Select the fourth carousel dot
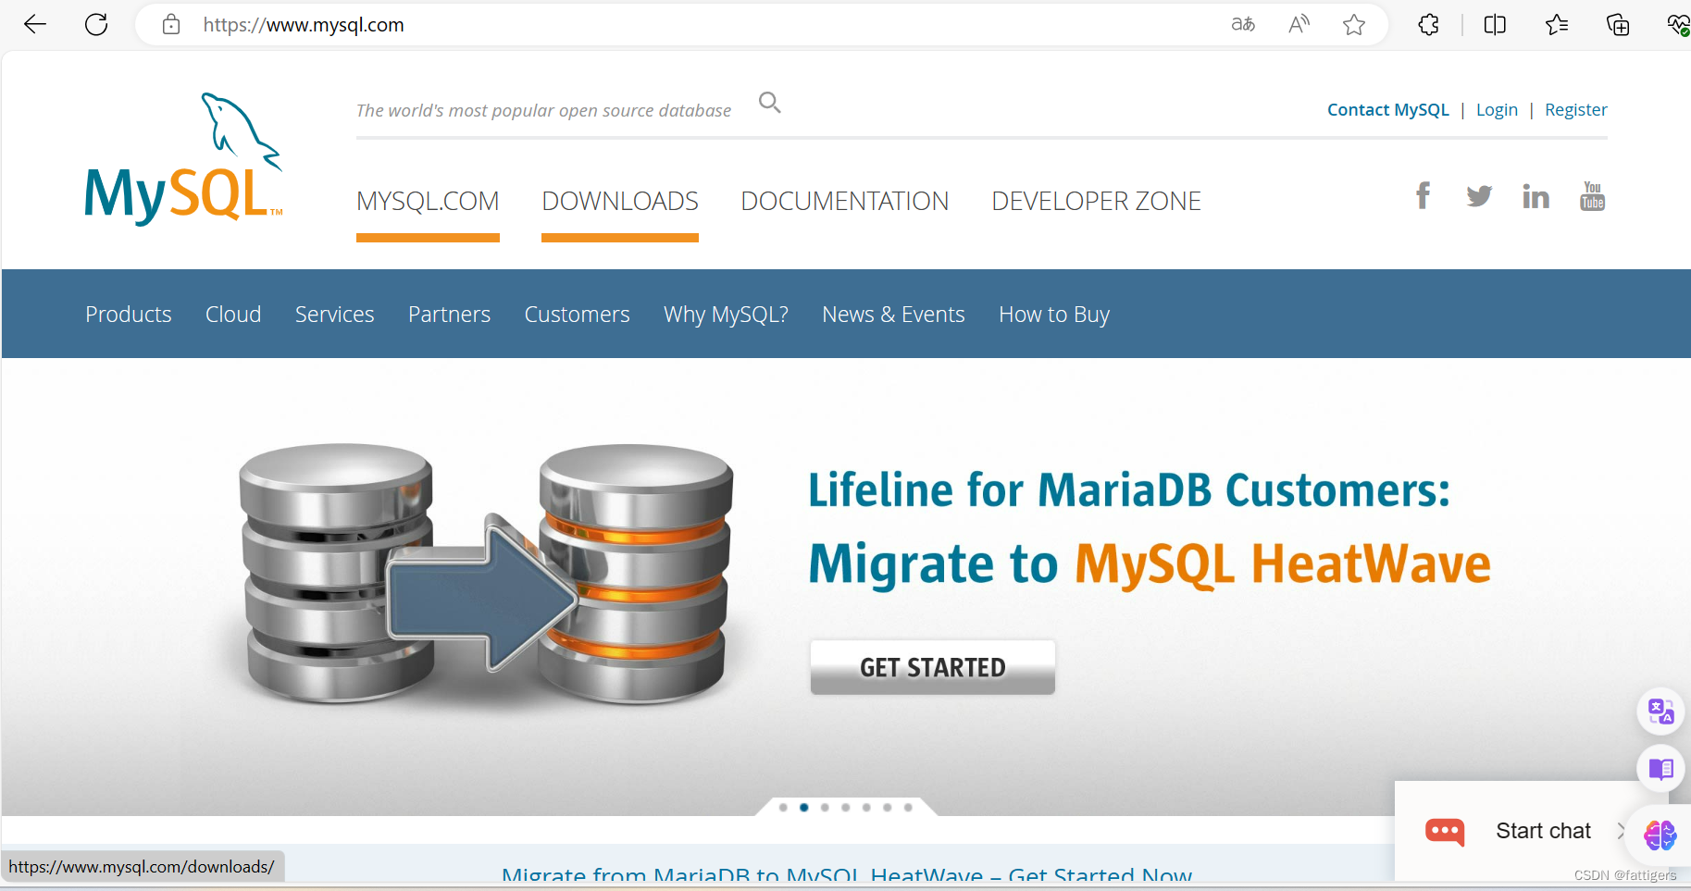 [x=845, y=808]
